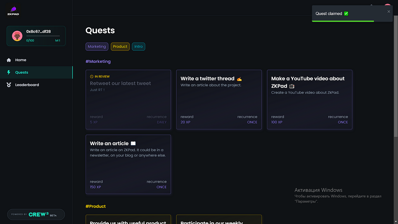
Task: Click the Powered by Crew3 badge
Action: 36,215
